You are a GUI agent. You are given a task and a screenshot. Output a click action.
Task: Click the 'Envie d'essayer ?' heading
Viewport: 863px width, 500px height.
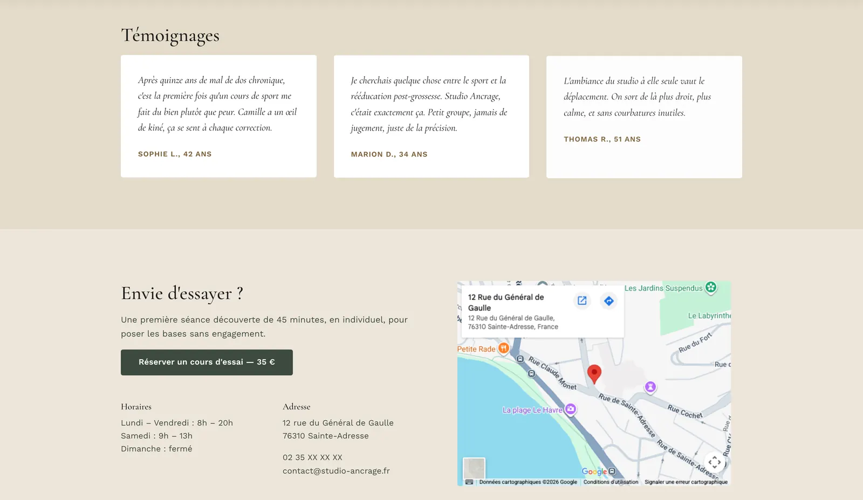pos(182,293)
